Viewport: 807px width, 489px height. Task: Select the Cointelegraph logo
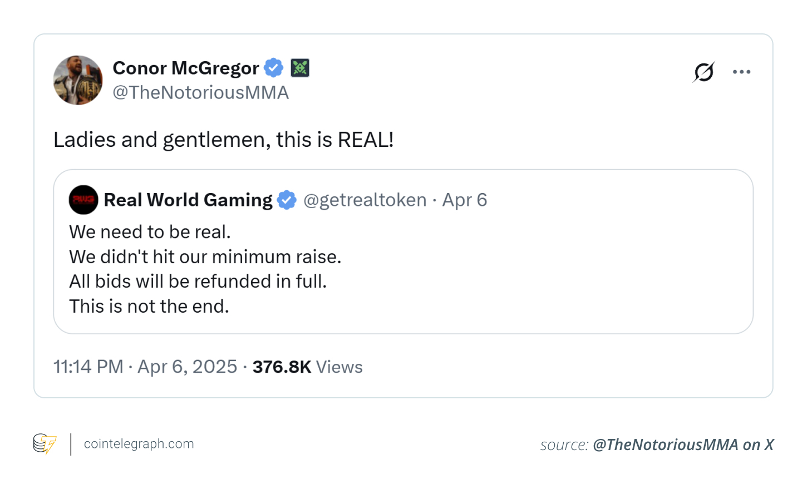(45, 444)
